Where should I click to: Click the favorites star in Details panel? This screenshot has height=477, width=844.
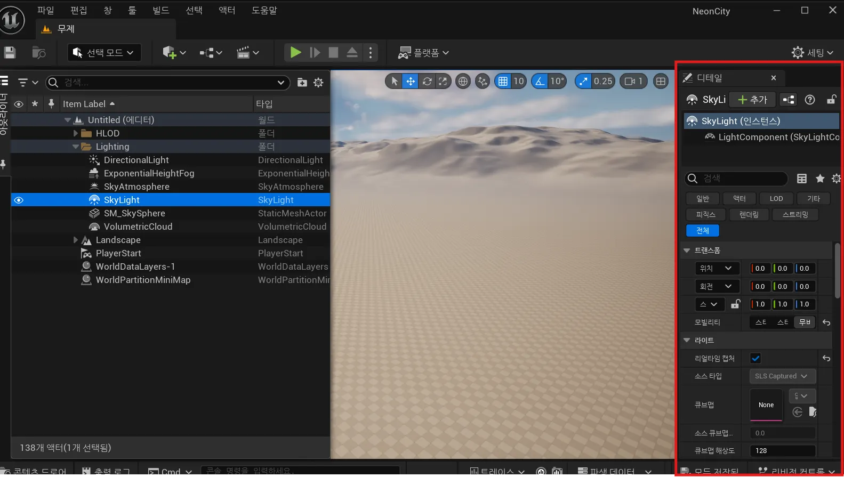pos(820,179)
